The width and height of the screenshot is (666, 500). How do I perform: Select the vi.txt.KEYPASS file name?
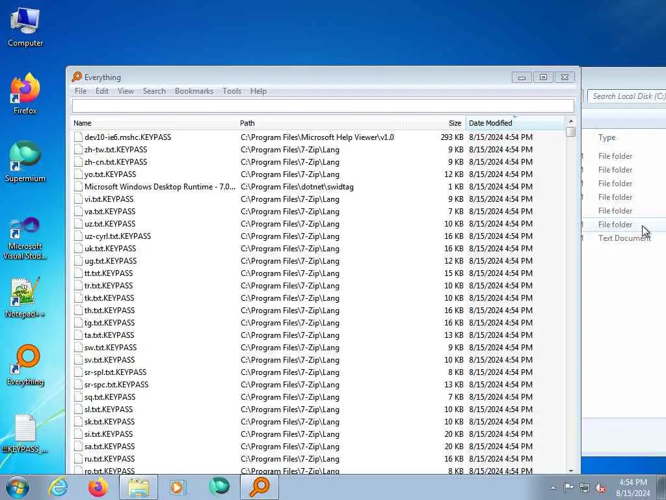click(x=109, y=199)
